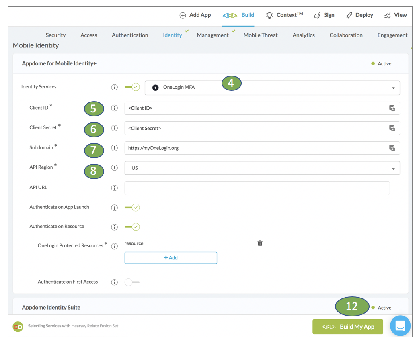This screenshot has width=419, height=343.
Task: Open info icon for Identity Services
Action: pyautogui.click(x=114, y=87)
